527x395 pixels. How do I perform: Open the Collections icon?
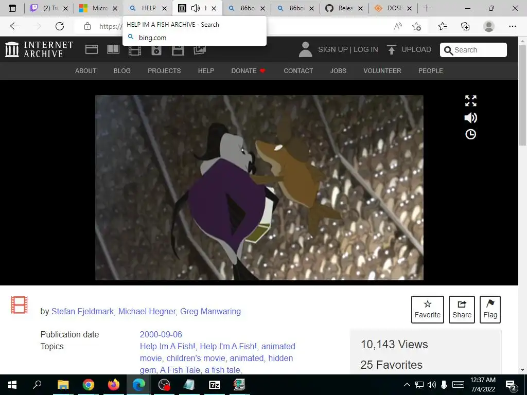(x=465, y=26)
